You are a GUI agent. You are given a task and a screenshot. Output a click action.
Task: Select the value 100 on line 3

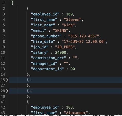coord(69,14)
